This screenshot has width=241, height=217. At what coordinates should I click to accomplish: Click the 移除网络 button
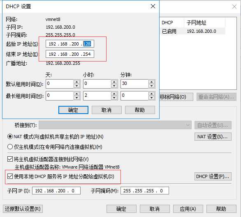coord(176,97)
